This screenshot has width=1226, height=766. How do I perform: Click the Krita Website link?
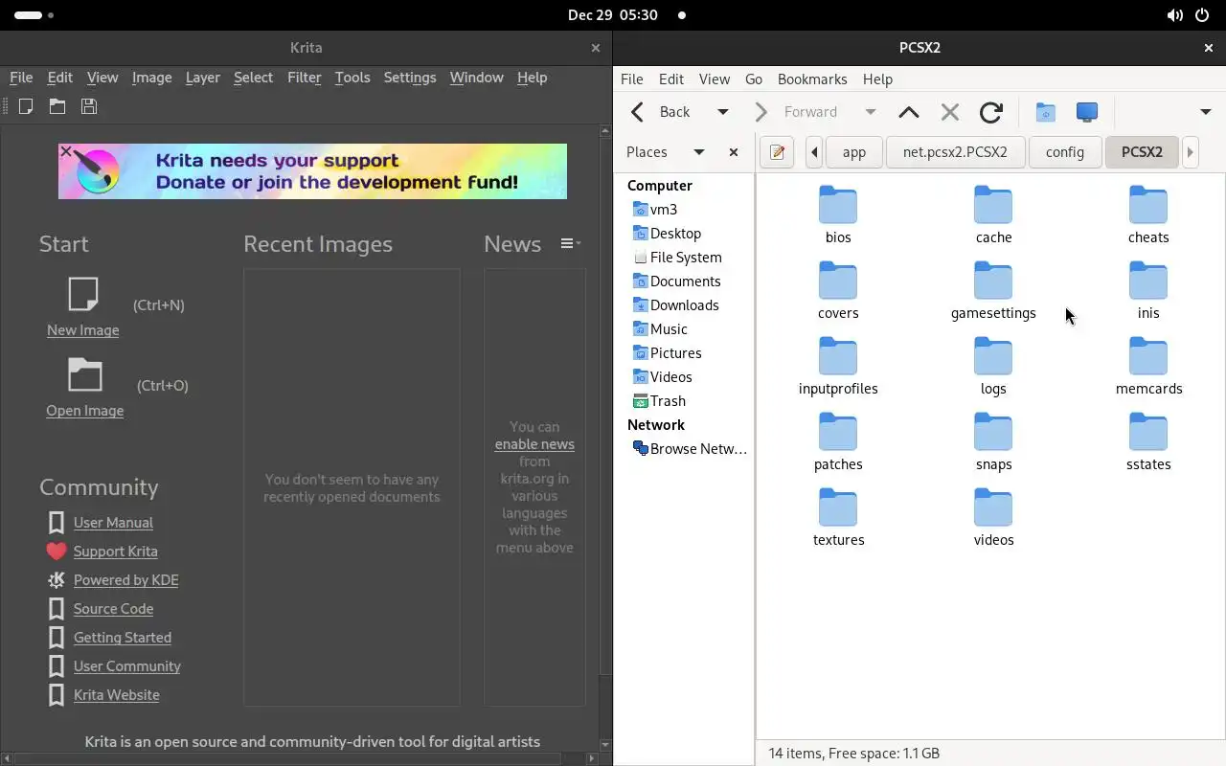tap(117, 695)
